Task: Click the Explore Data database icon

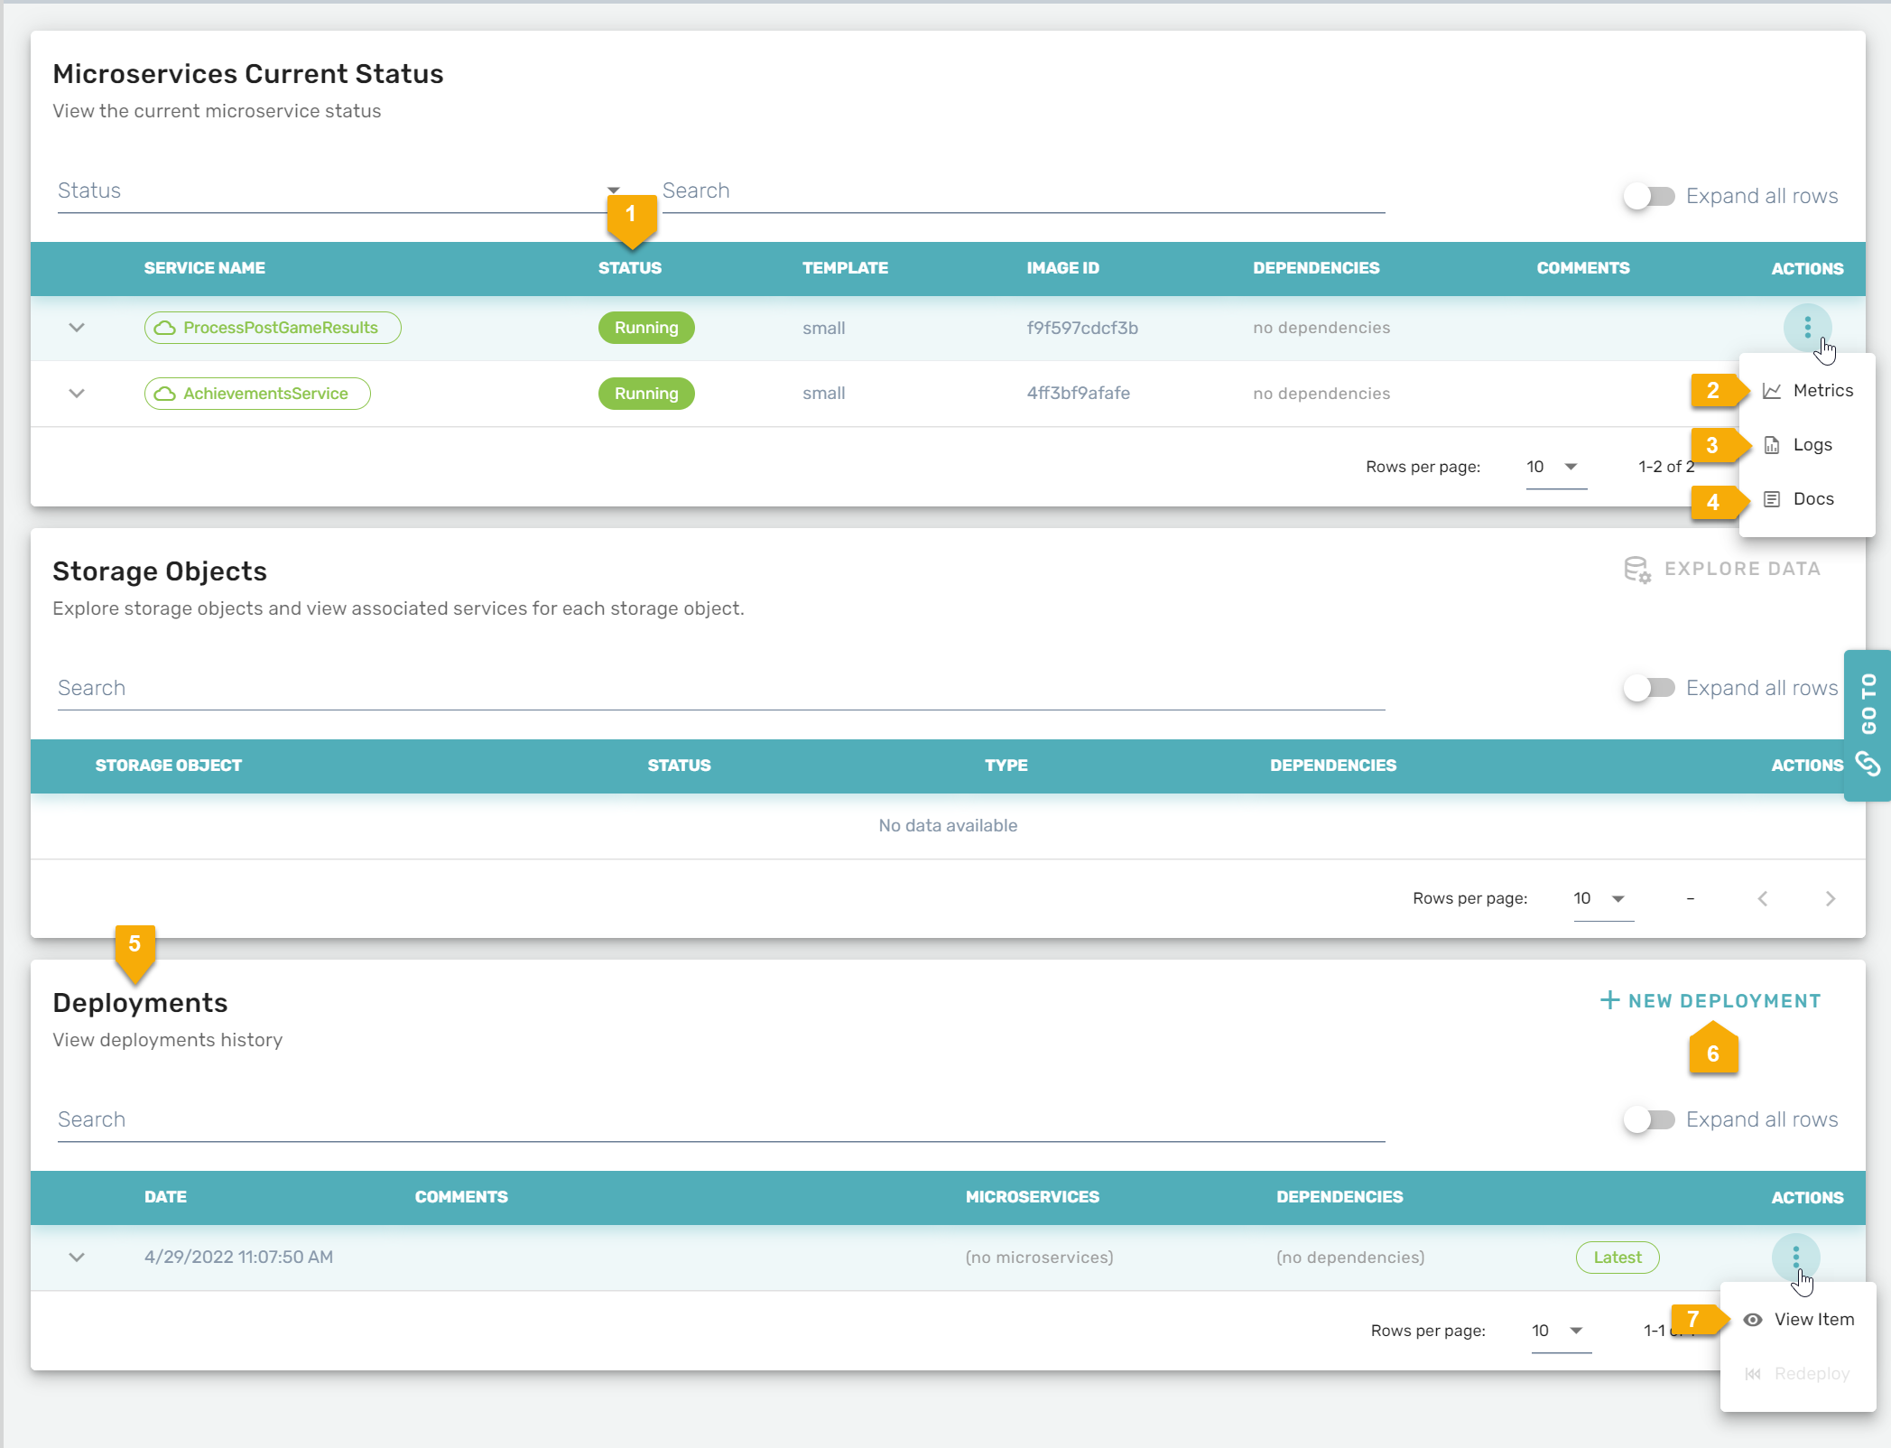Action: [x=1636, y=570]
